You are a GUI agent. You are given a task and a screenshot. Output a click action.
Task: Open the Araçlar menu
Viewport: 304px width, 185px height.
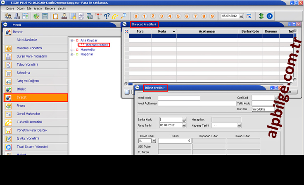click(38, 8)
